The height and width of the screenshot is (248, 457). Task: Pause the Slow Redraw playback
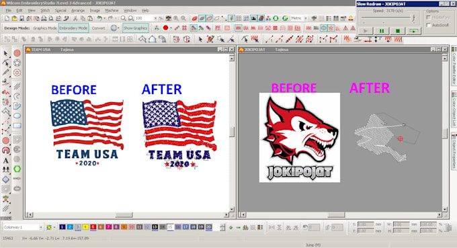click(382, 31)
